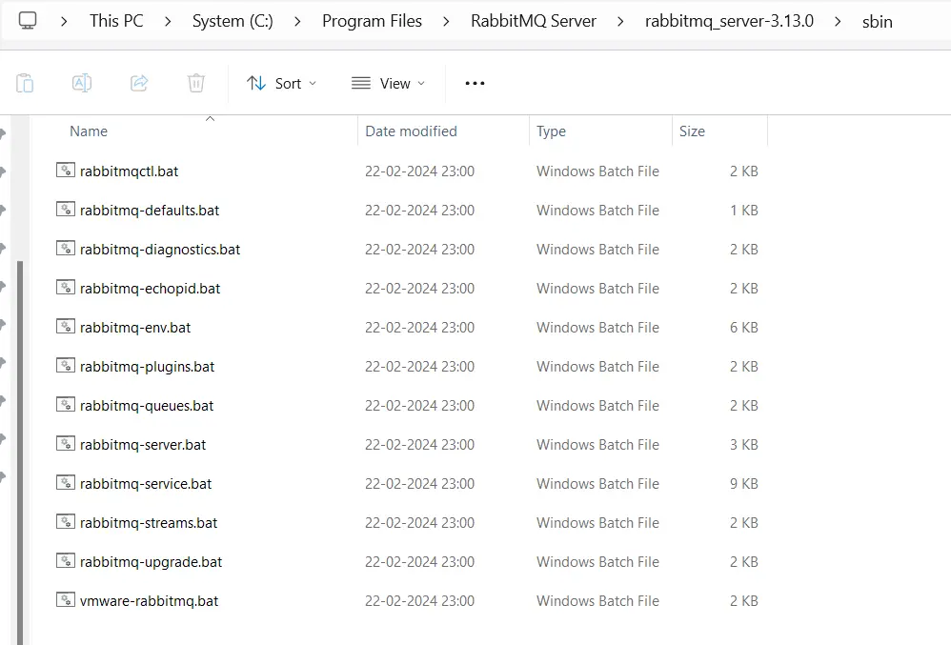Image resolution: width=951 pixels, height=645 pixels.
Task: Select file icon of rabbitmq-server.bat
Action: (66, 444)
